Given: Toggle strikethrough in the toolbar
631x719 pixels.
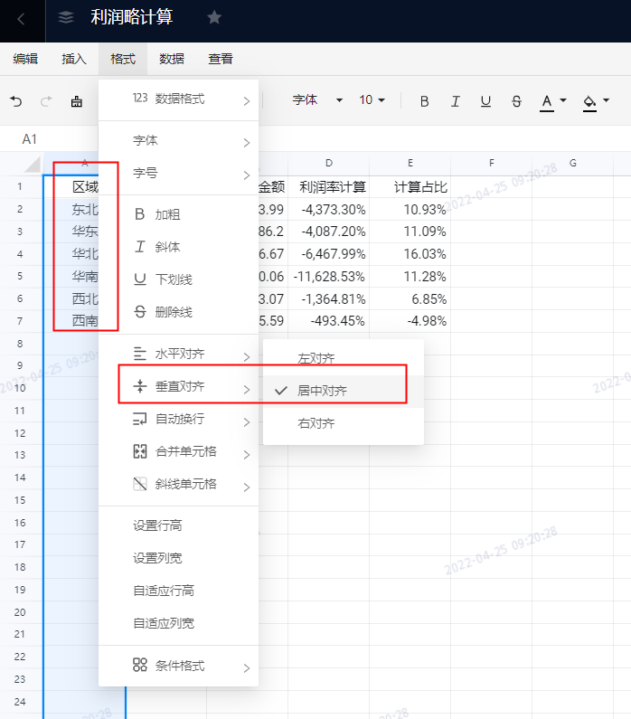Looking at the screenshot, I should point(516,101).
